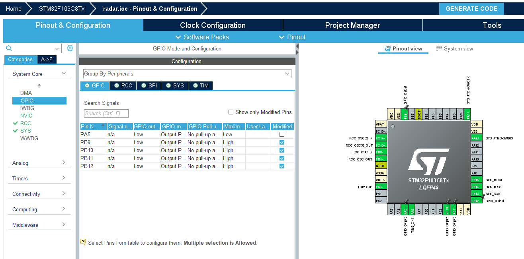Click the PB15 SPI2_MOSI pin
Screen dimensions: 524x259
477,180
